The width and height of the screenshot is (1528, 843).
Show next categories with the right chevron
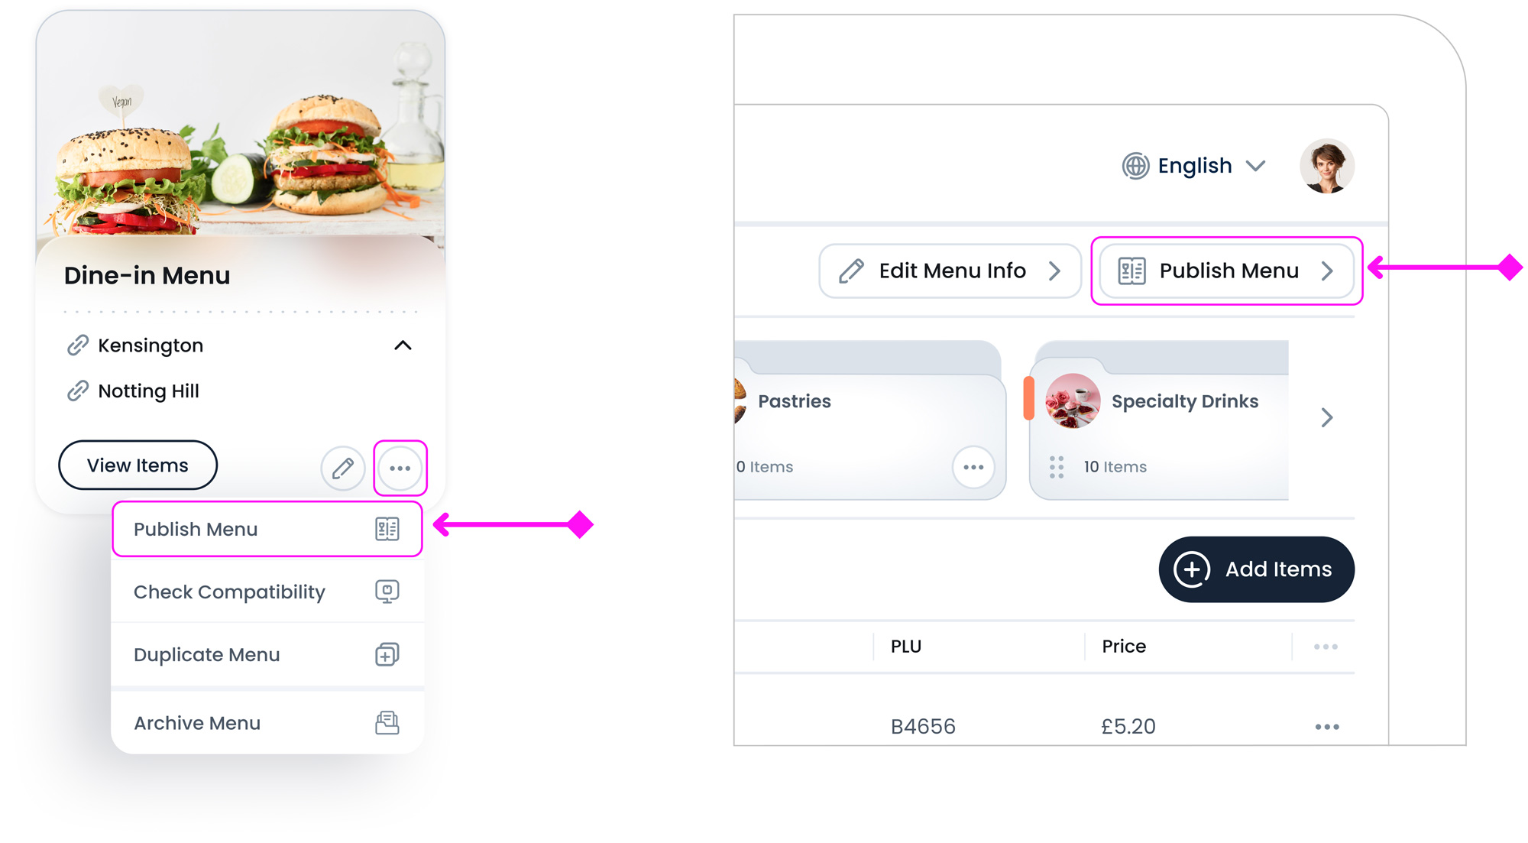[1327, 417]
